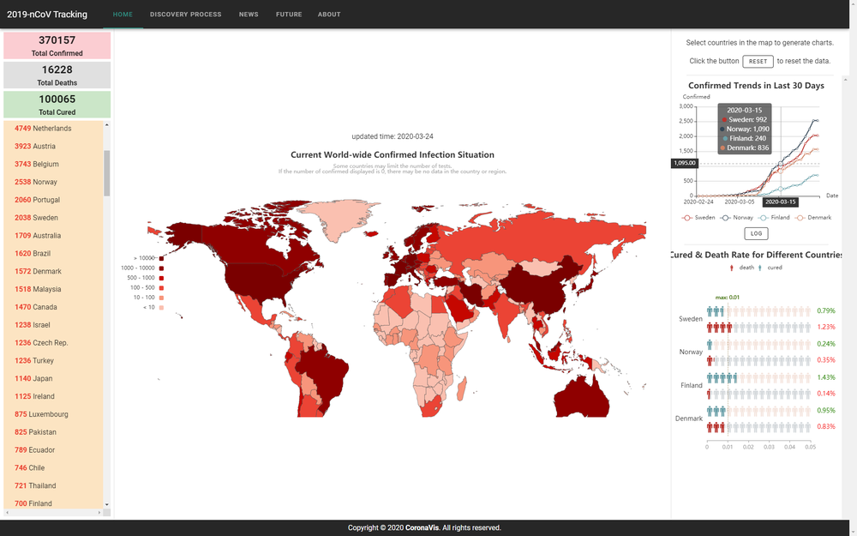Image resolution: width=857 pixels, height=536 pixels.
Task: Select the < 10 legend swatch
Action: pyautogui.click(x=161, y=307)
